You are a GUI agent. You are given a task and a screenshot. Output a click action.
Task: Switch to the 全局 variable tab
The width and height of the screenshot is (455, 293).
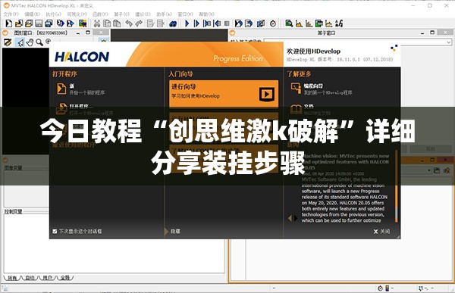point(65,278)
